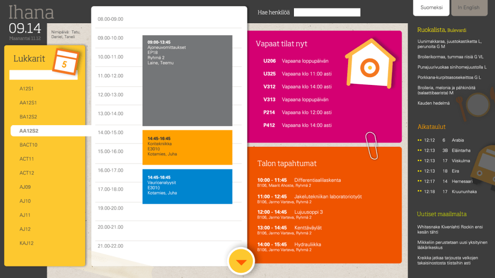Select group BACT10 from the list
Image resolution: width=495 pixels, height=278 pixels.
click(x=29, y=145)
